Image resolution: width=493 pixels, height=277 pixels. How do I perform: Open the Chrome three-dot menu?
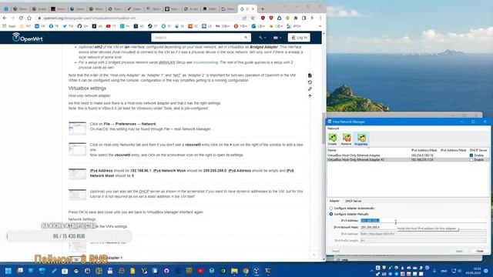(320, 18)
